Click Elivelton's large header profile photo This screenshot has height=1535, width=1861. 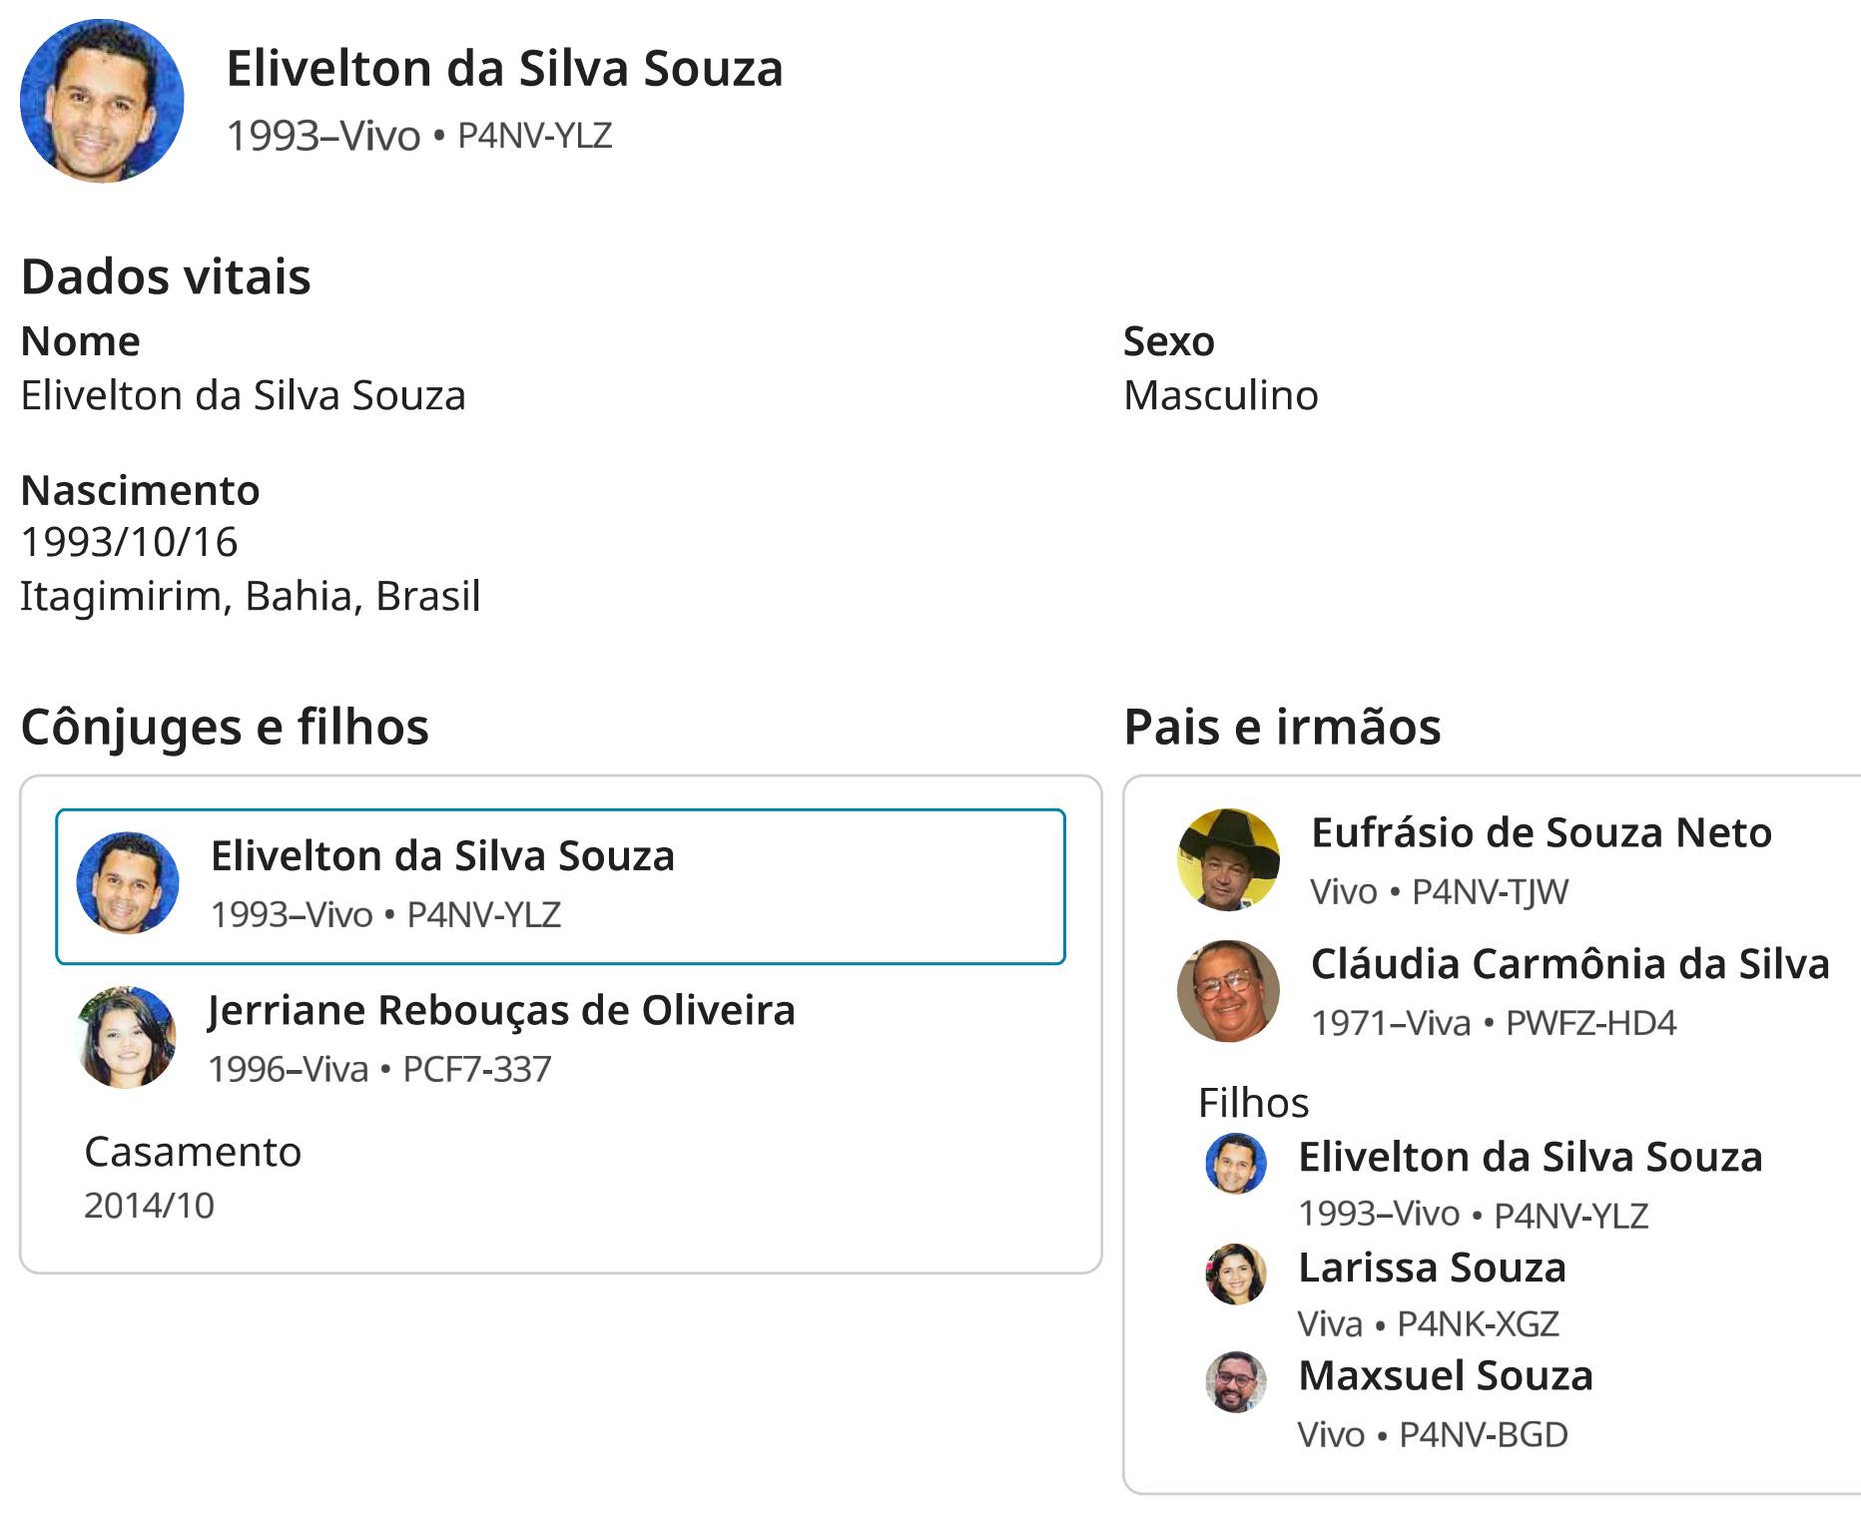(102, 101)
